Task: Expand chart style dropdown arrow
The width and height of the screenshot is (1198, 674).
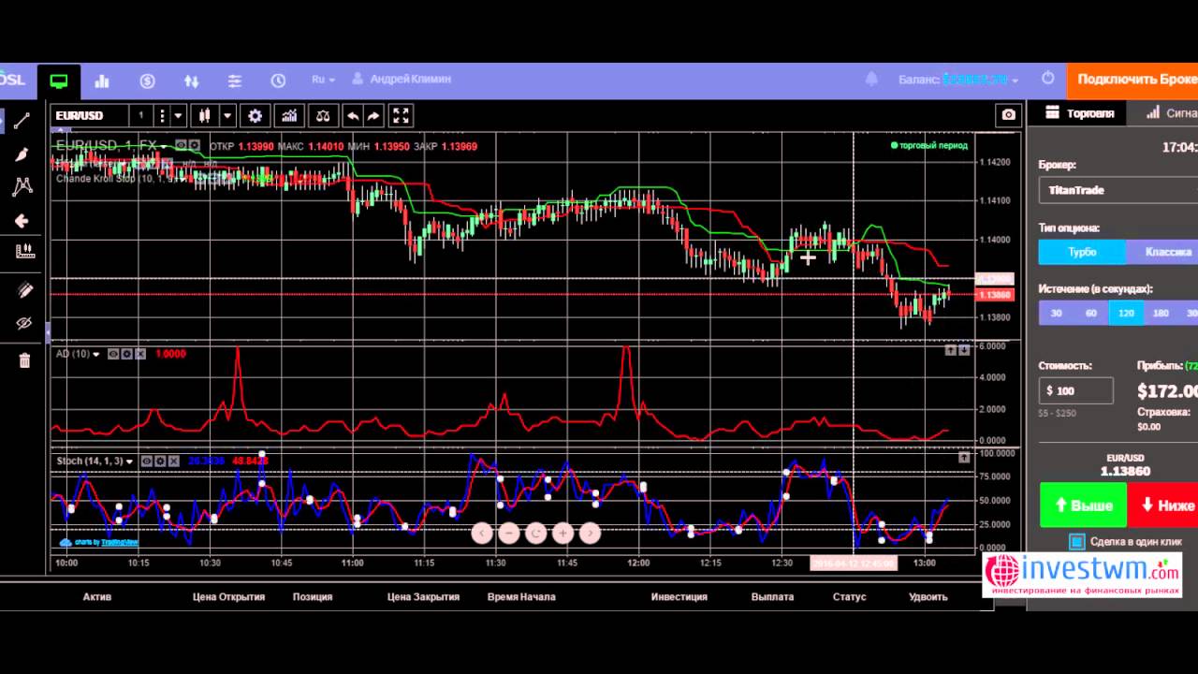Action: [x=227, y=116]
